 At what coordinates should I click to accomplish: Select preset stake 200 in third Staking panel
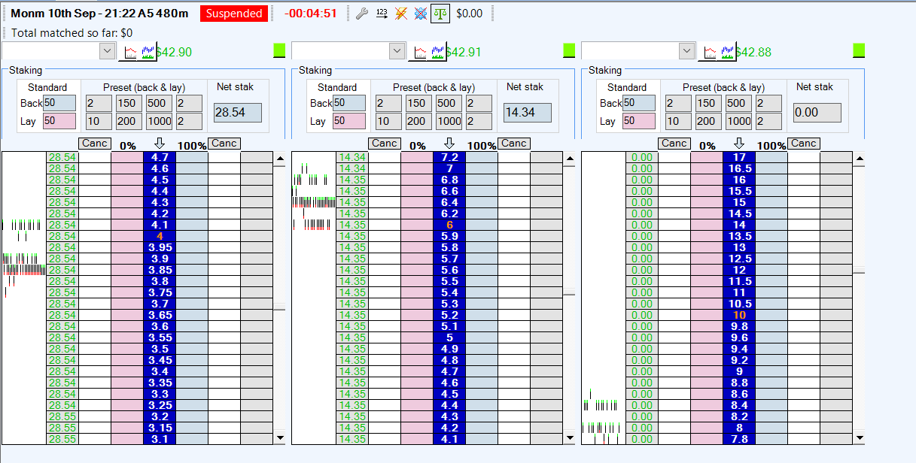[708, 121]
